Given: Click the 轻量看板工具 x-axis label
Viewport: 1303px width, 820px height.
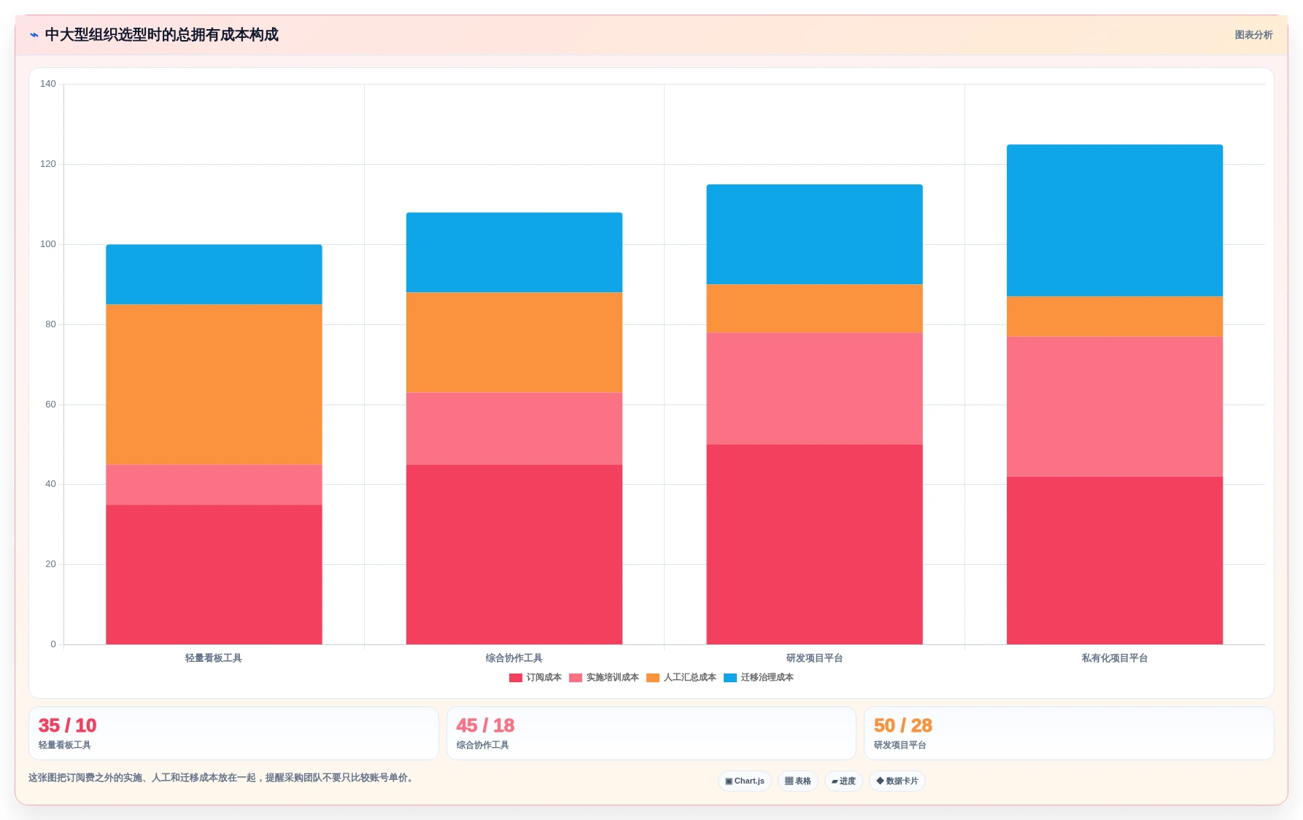Looking at the screenshot, I should [214, 657].
